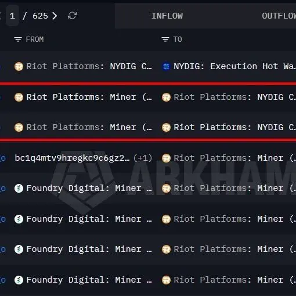Click Riot logo beside second-row recipient
The width and height of the screenshot is (296, 296).
pyautogui.click(x=166, y=97)
